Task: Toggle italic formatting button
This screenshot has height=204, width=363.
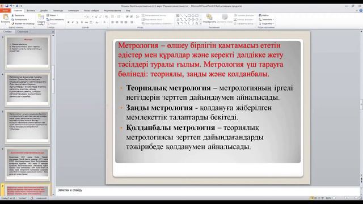Action: 73,23
